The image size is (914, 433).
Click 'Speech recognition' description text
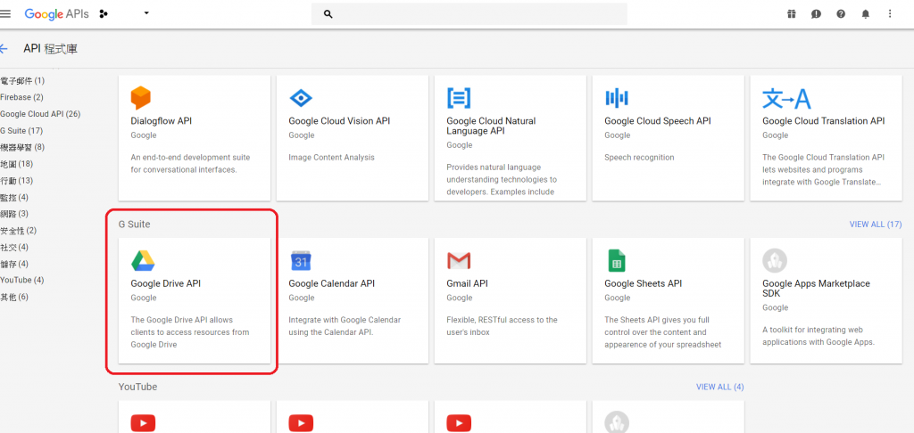pos(639,158)
